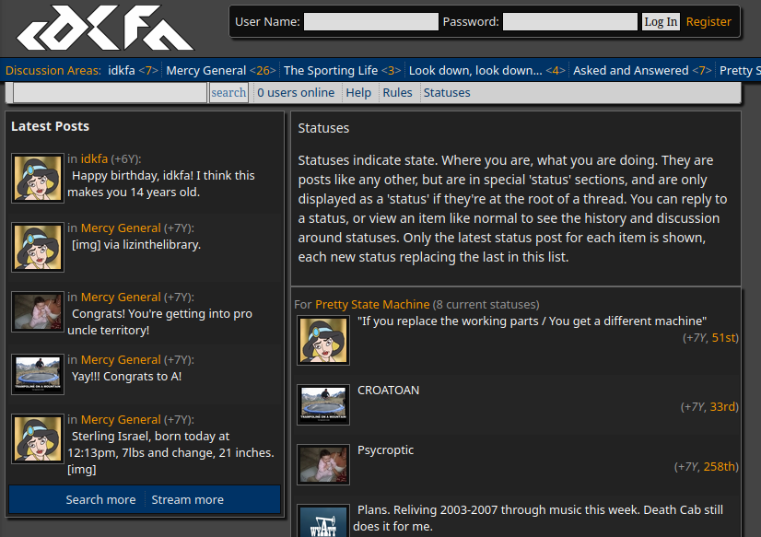Open avatar next to 'If you replace the working parts' status
Viewport: 761px width, 537px height.
coord(323,340)
